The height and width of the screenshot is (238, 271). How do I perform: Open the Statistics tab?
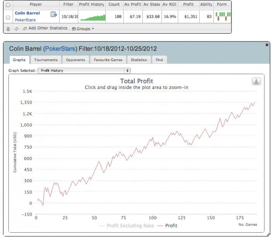(139, 60)
